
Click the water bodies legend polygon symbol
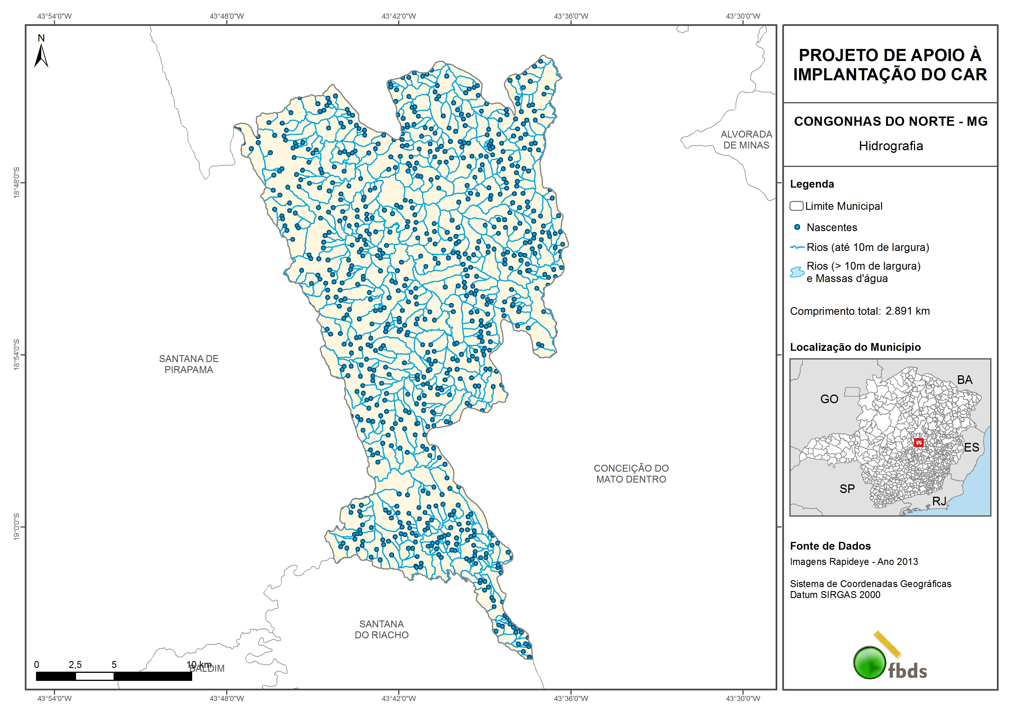pyautogui.click(x=797, y=272)
